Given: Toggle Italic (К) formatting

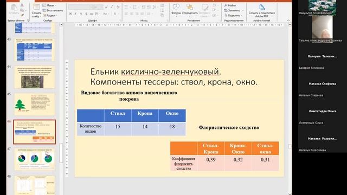Looking at the screenshot, I should click(75, 14).
